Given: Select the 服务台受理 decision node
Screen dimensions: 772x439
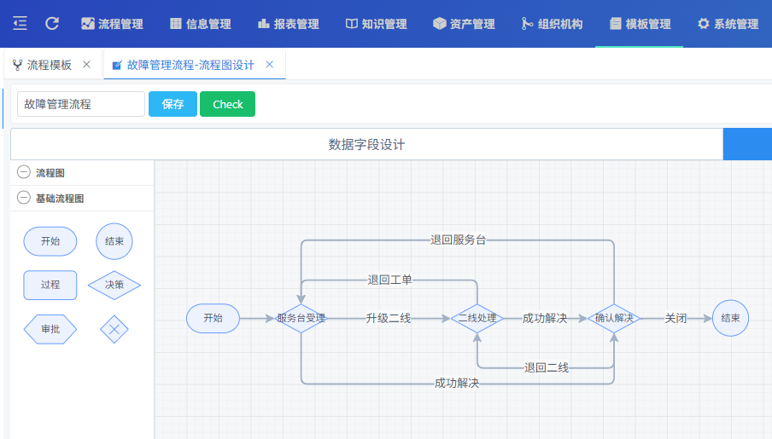Looking at the screenshot, I should pos(301,318).
